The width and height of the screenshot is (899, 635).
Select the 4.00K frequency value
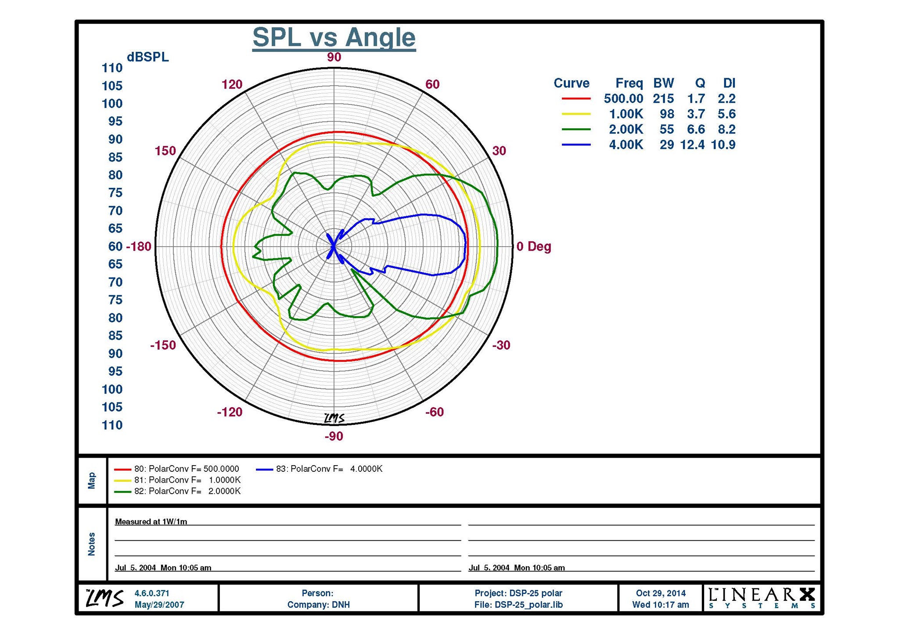coord(626,145)
